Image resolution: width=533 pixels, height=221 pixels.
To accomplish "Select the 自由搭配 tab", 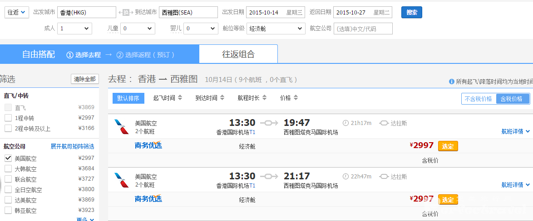I will [x=39, y=54].
